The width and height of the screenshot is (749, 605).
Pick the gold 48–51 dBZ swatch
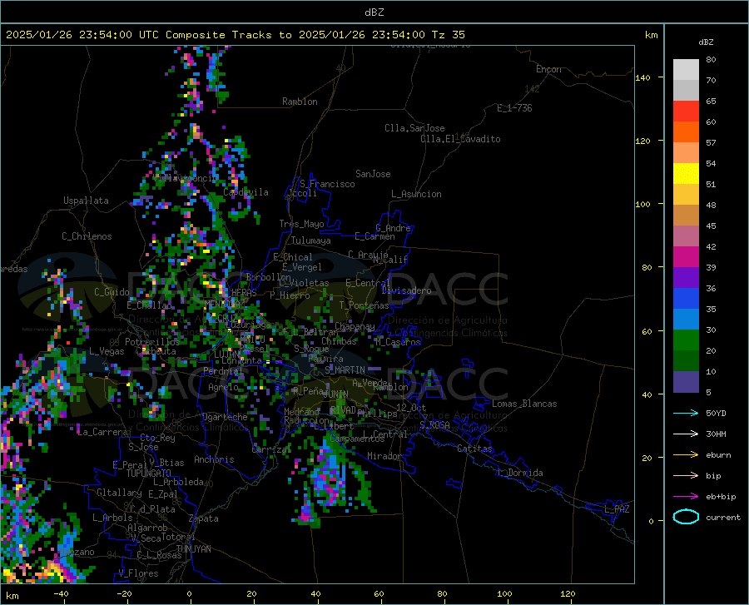point(686,195)
